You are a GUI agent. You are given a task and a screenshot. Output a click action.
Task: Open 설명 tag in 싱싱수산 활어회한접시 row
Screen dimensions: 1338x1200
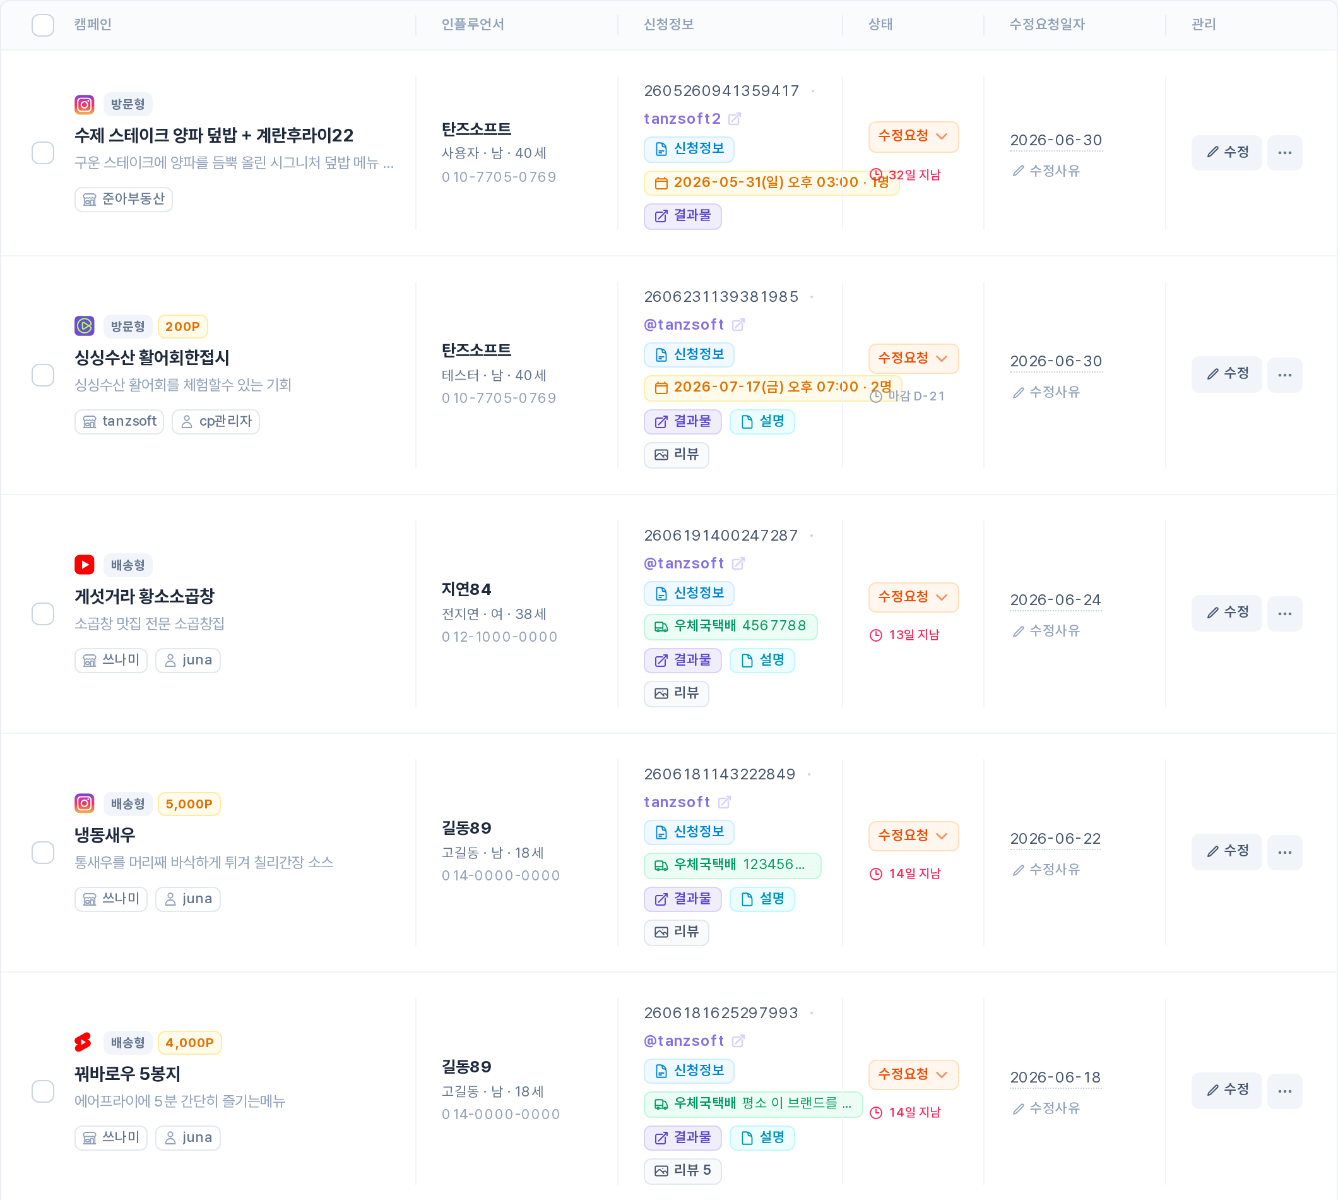tap(762, 421)
